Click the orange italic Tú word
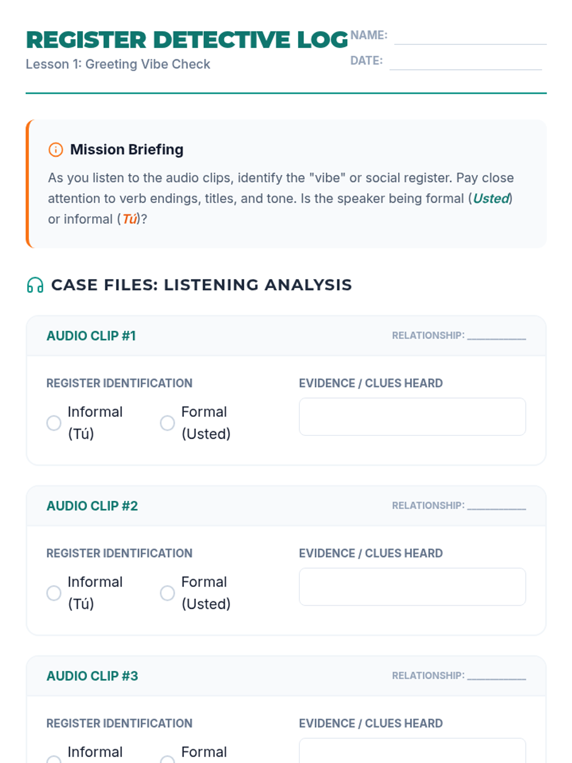Viewport: 572px width, 763px height. (x=130, y=219)
